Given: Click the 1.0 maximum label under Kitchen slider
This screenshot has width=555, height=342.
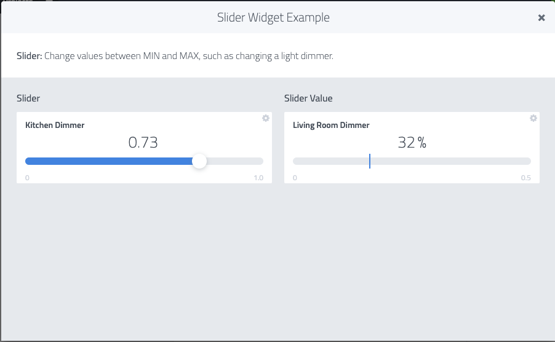Looking at the screenshot, I should pos(258,178).
